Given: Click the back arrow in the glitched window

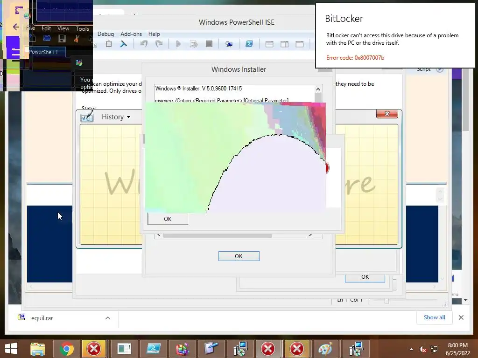Looking at the screenshot, I should 16,27.
